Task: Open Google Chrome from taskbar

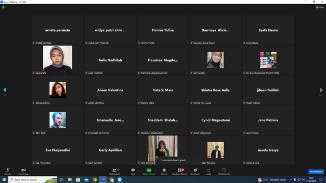Action: coord(95,179)
